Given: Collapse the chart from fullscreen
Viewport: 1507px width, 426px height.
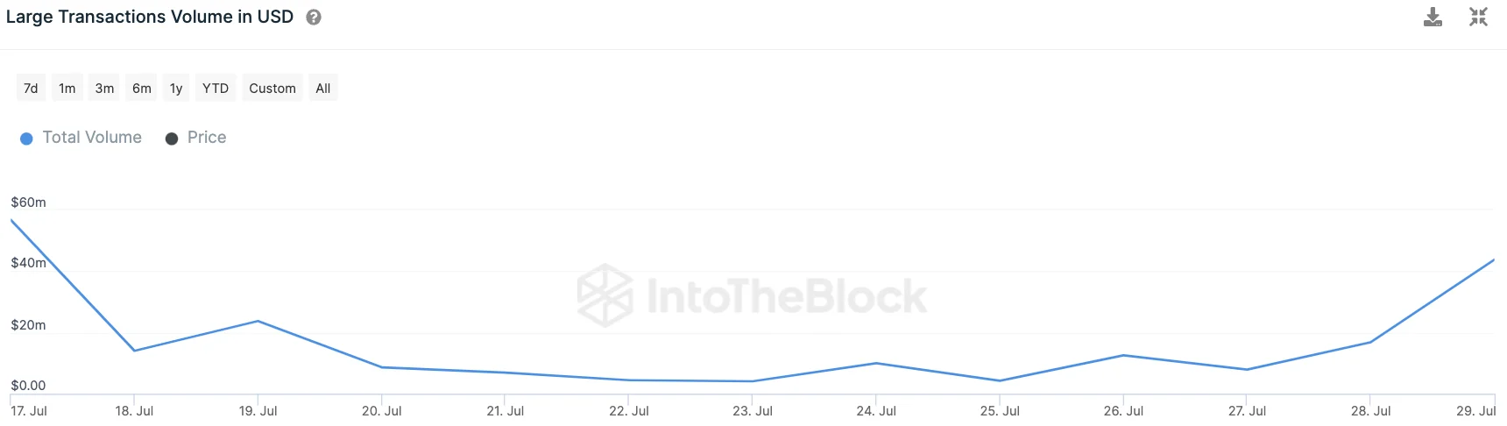Looking at the screenshot, I should point(1478,18).
